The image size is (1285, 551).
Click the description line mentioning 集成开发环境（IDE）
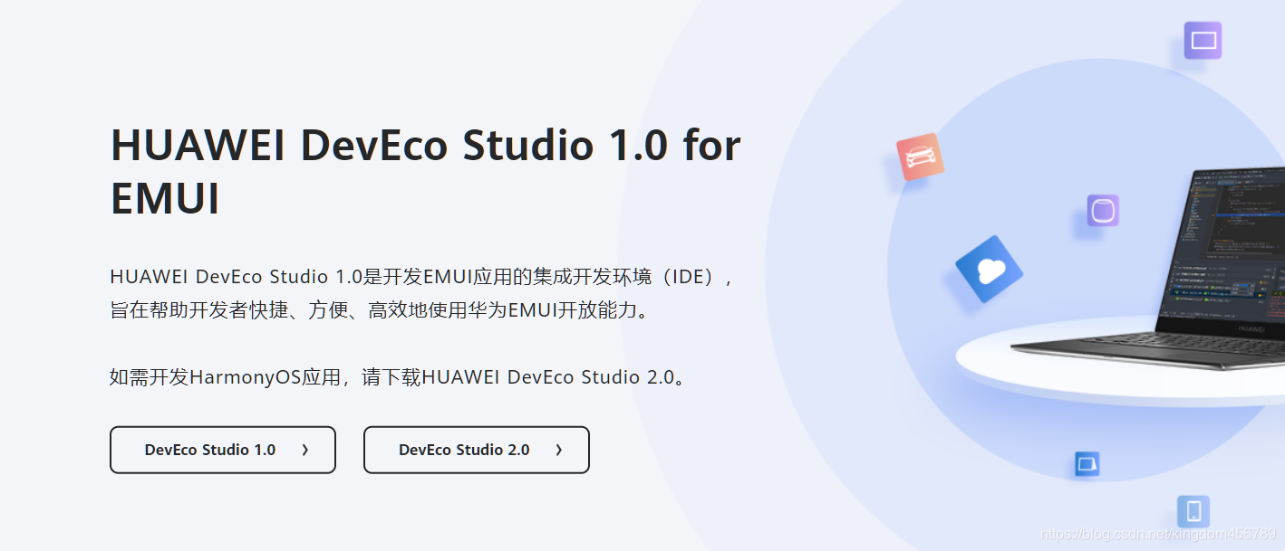coord(422,277)
